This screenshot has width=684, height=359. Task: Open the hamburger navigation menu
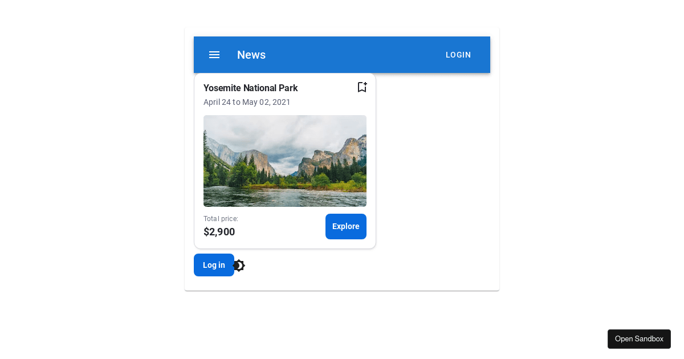(x=214, y=55)
